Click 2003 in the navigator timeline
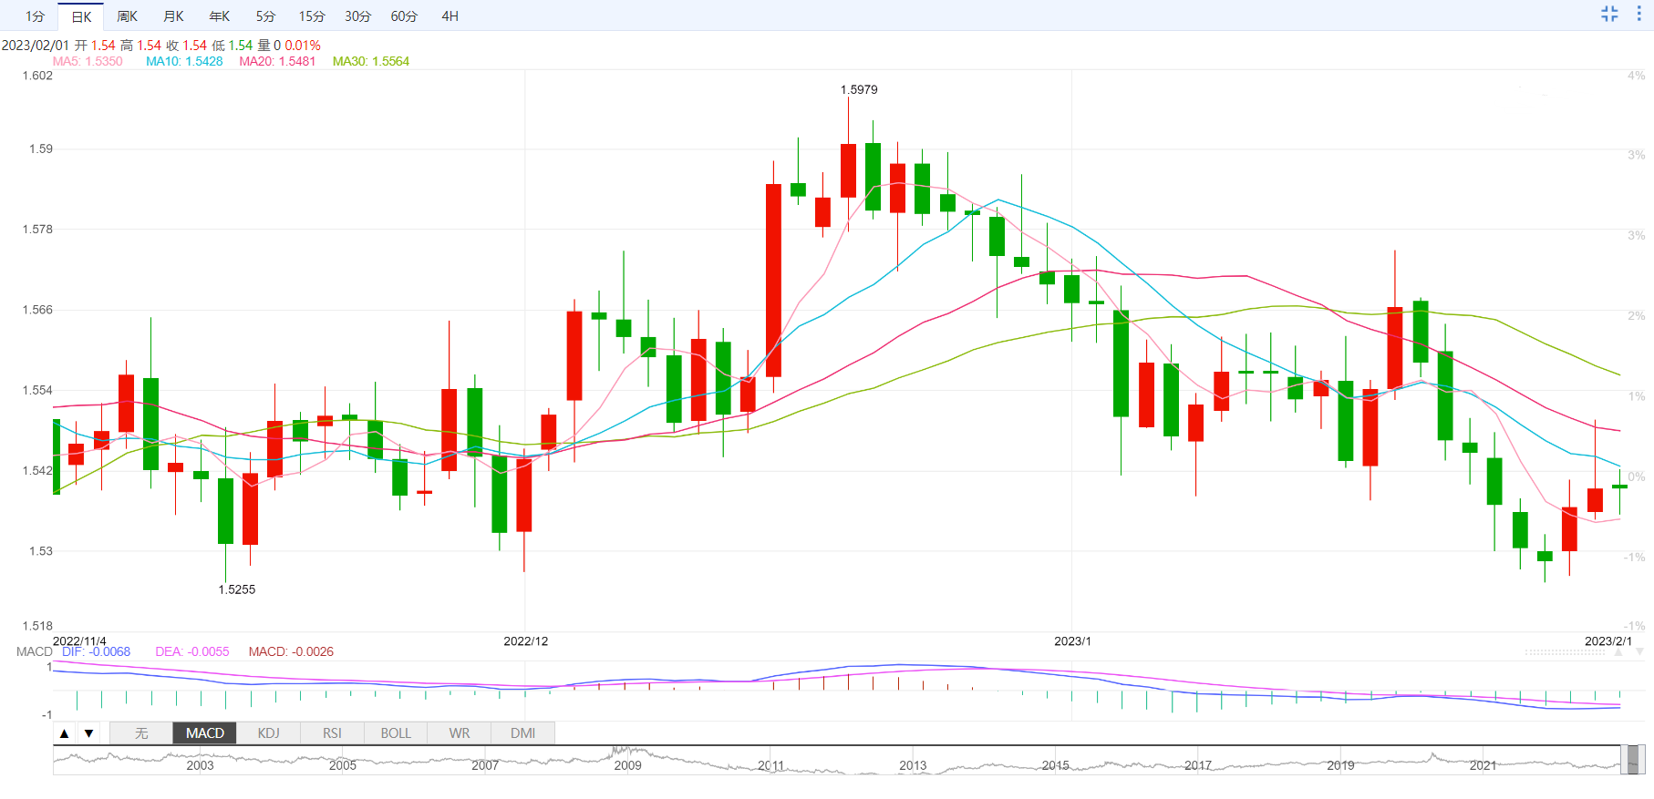Screen dimensions: 1654x799 coord(200,765)
